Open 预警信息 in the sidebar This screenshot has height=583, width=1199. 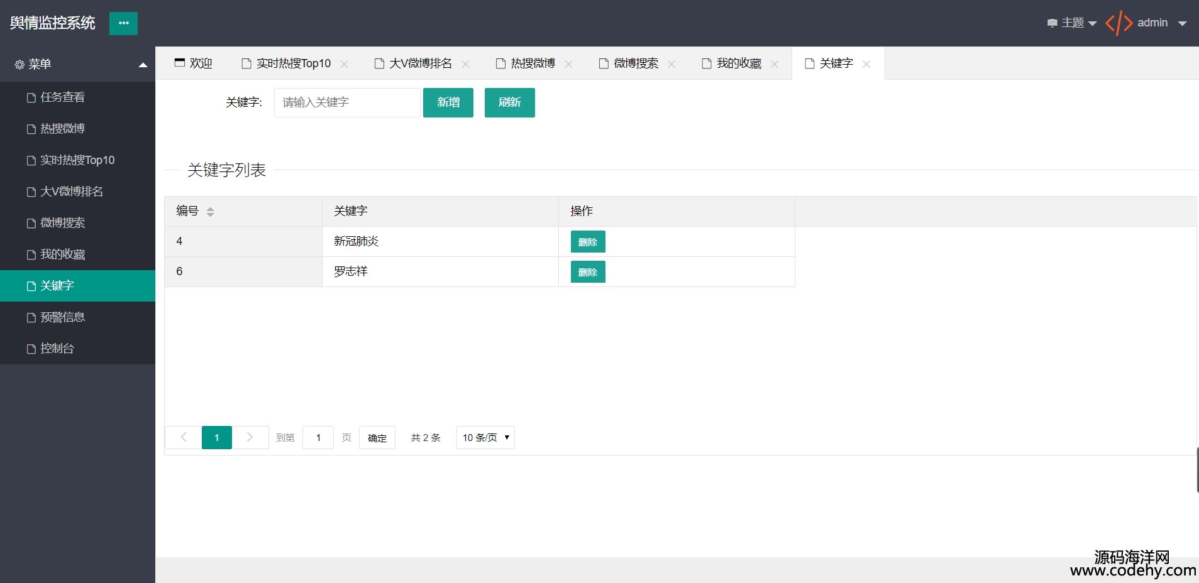(62, 317)
